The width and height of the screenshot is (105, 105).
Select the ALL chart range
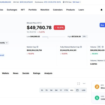72,90
